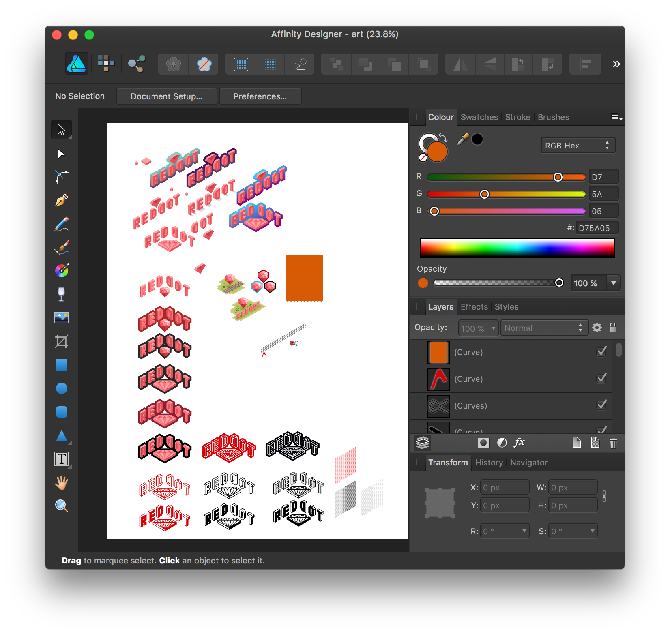This screenshot has width=670, height=634.
Task: Open the Normal blend mode dropdown
Action: (x=543, y=328)
